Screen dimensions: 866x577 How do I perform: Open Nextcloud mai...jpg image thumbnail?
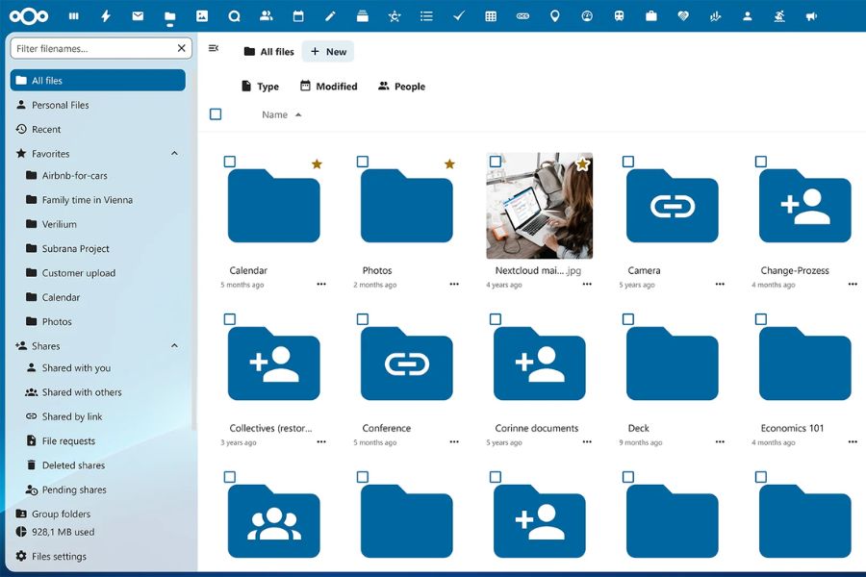(x=539, y=206)
